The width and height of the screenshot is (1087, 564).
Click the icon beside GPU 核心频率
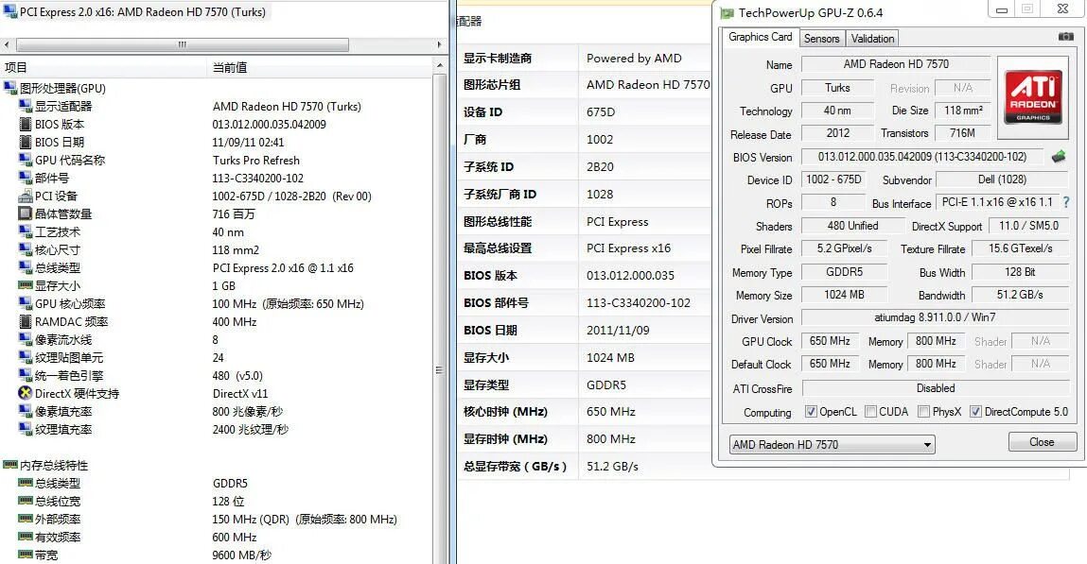[x=25, y=303]
